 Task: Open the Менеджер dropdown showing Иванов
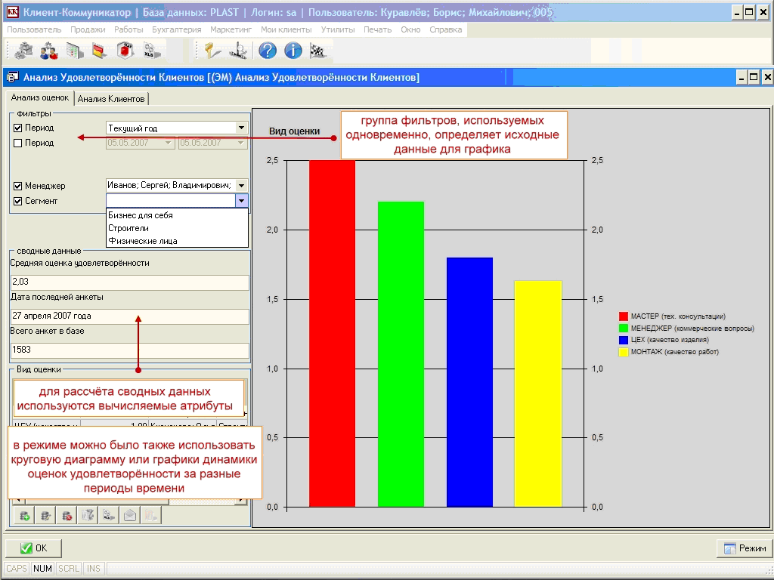pyautogui.click(x=241, y=186)
